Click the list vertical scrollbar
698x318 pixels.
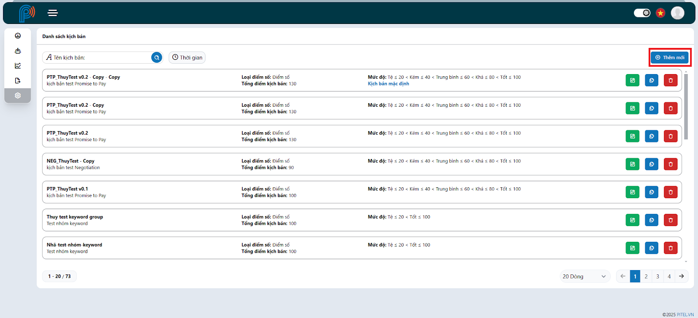click(686, 107)
